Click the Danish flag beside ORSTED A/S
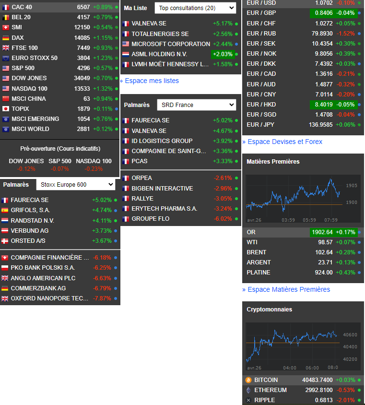The height and width of the screenshot is (405, 365). (5, 241)
